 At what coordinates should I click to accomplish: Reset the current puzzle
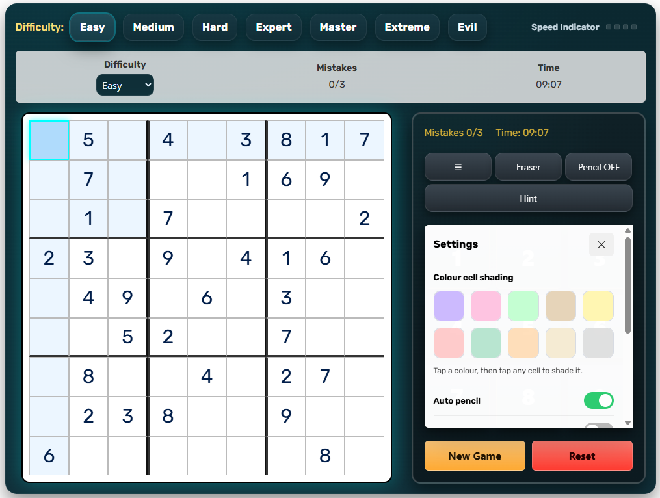click(582, 456)
